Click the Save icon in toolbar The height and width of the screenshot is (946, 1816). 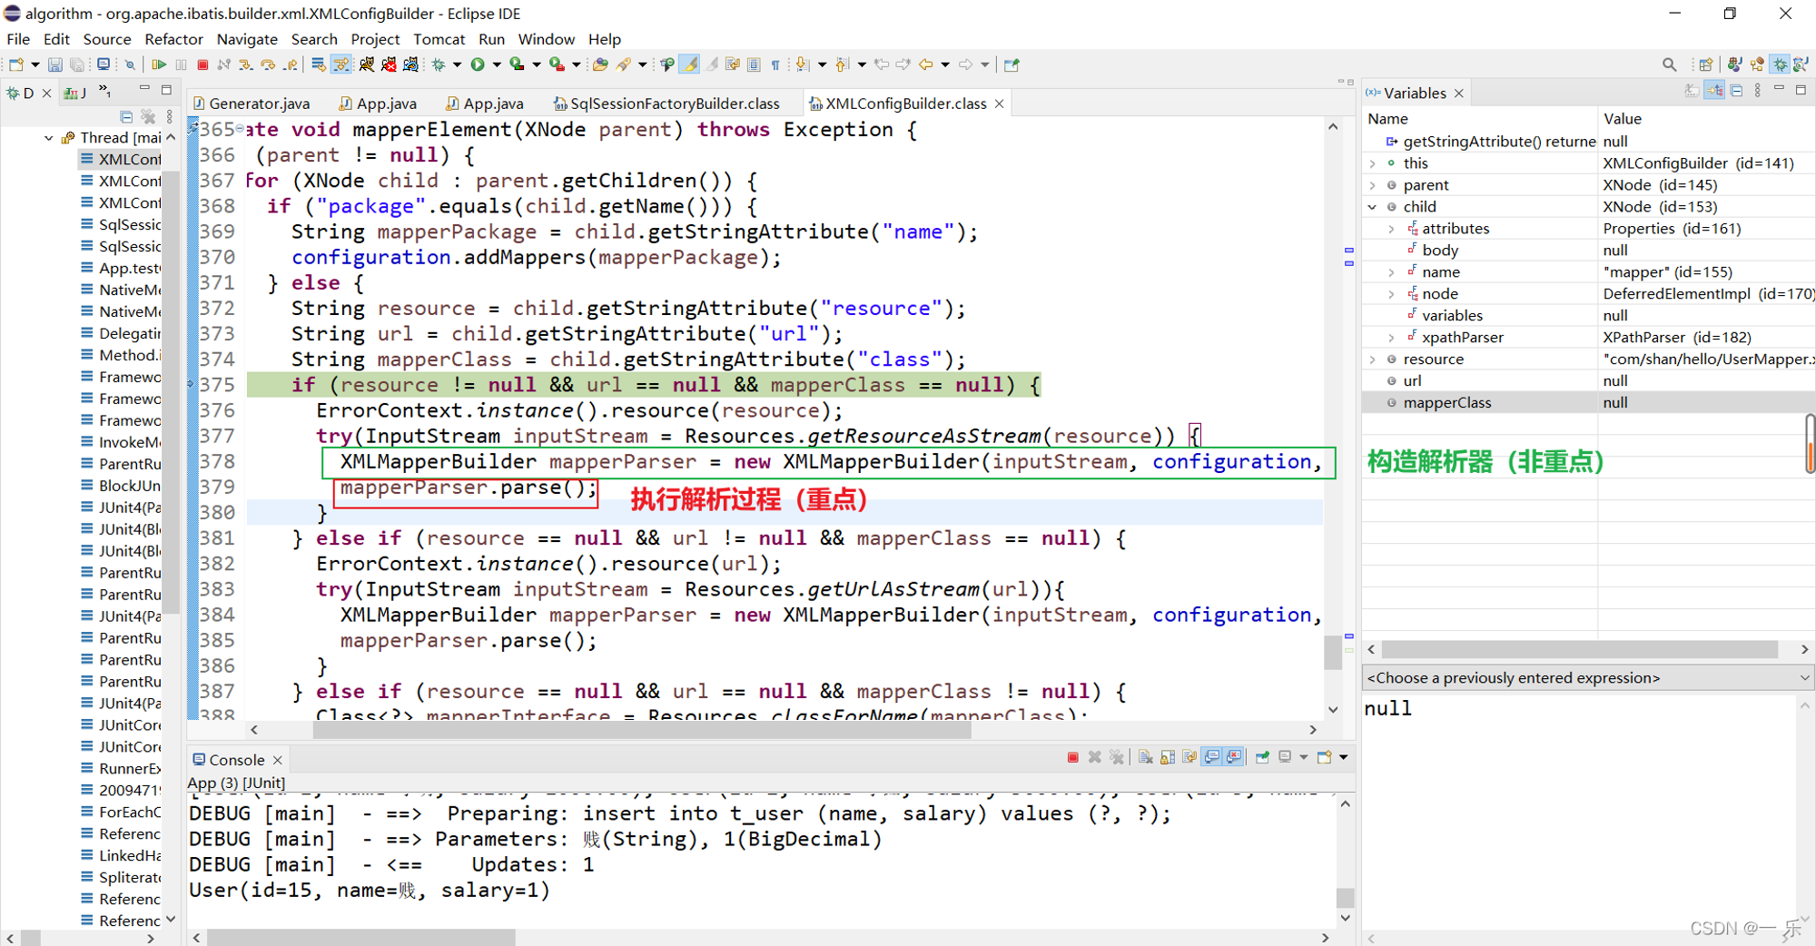pyautogui.click(x=55, y=64)
